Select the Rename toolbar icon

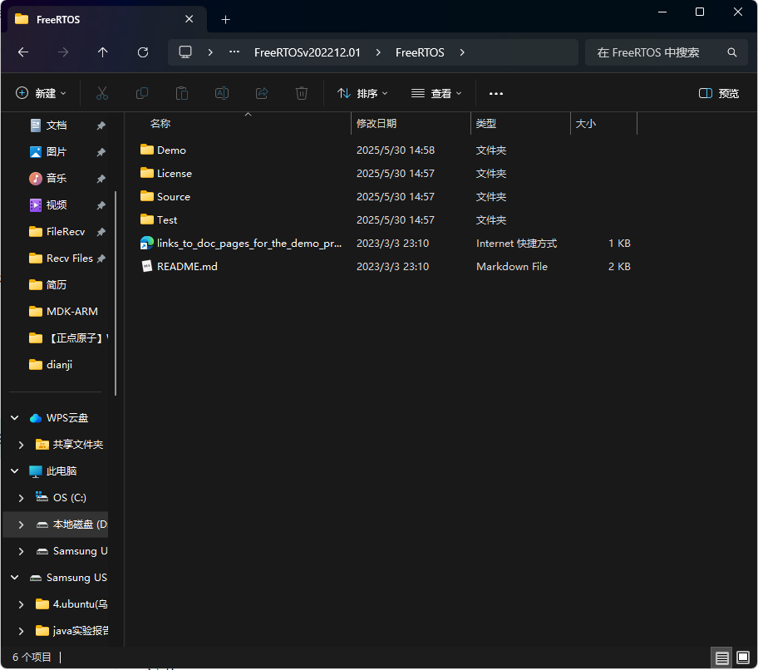pyautogui.click(x=221, y=93)
